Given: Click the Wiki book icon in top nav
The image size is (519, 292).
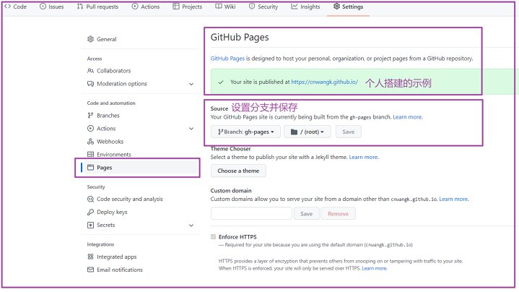Looking at the screenshot, I should [x=219, y=7].
